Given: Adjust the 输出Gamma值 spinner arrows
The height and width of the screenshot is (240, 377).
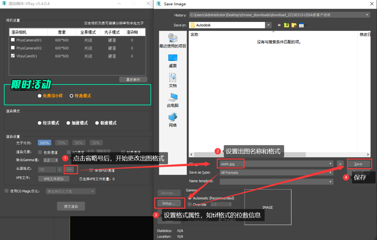Looking at the screenshot, I should (56, 160).
